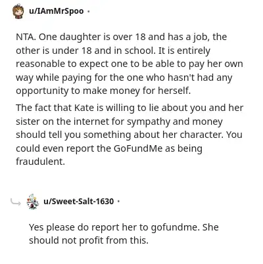Visit the u/IAmMrSpoo user profile link
Image resolution: width=263 pixels, height=264 pixels.
tap(57, 11)
